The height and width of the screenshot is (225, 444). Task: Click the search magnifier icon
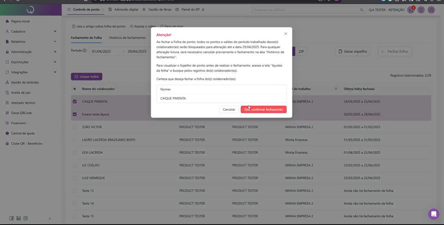362,10
